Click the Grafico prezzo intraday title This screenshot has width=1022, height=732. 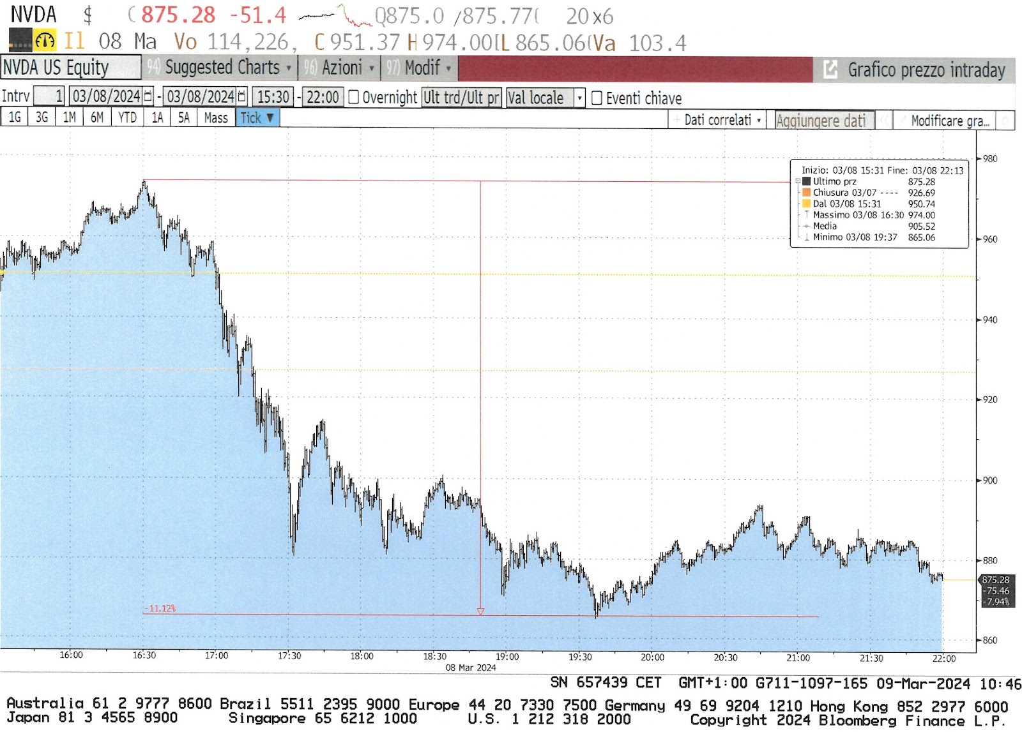(x=926, y=70)
